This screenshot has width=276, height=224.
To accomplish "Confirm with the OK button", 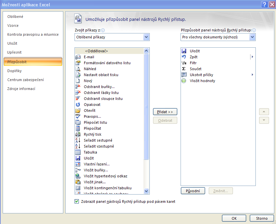I will (x=234, y=218).
